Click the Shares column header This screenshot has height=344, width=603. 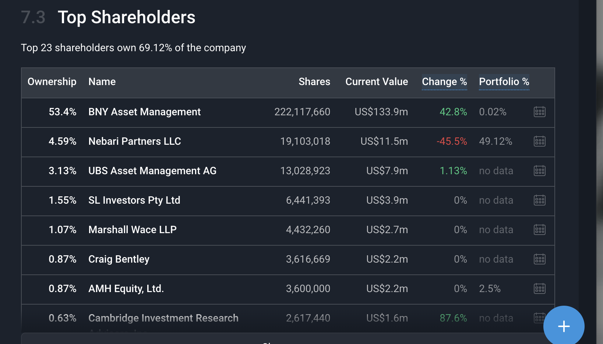pyautogui.click(x=314, y=82)
